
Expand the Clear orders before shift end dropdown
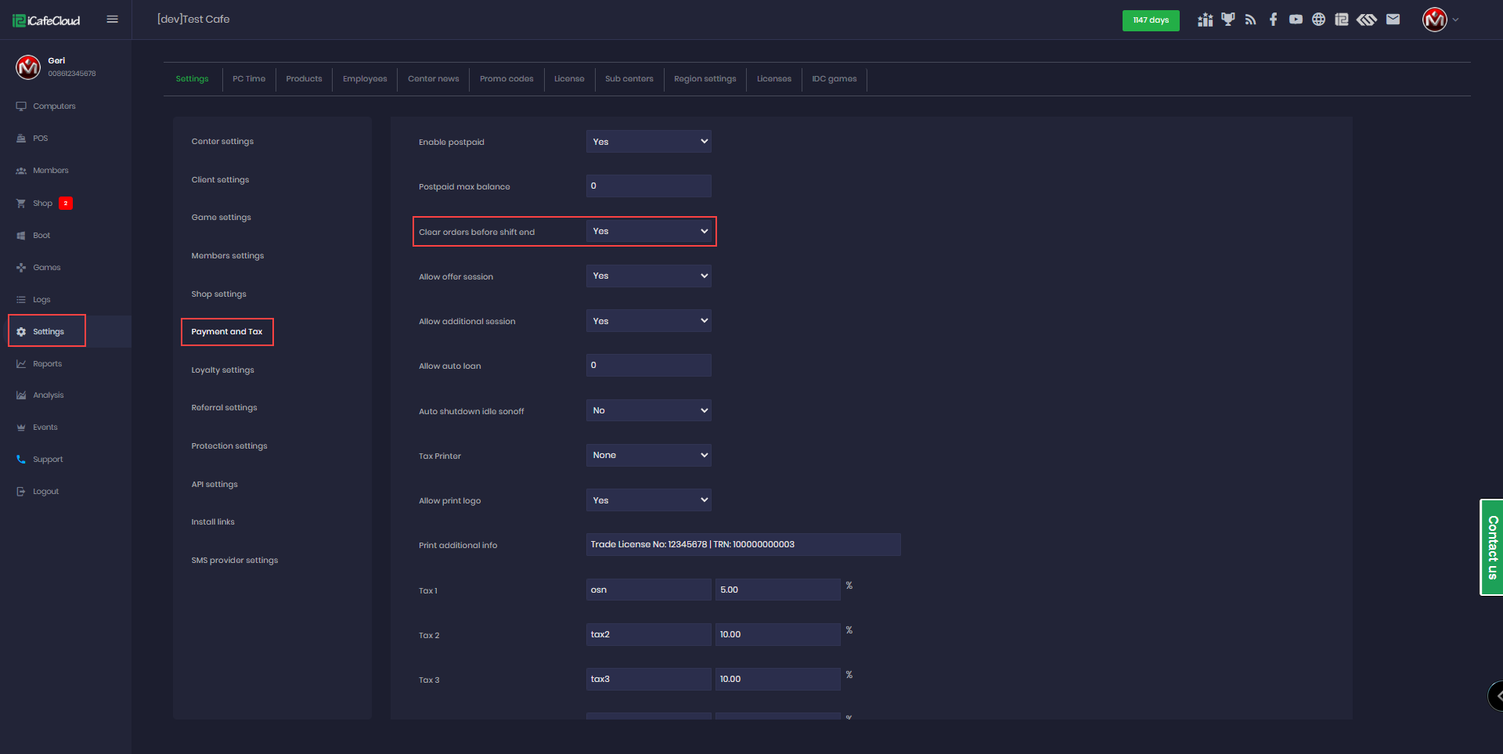click(x=648, y=232)
